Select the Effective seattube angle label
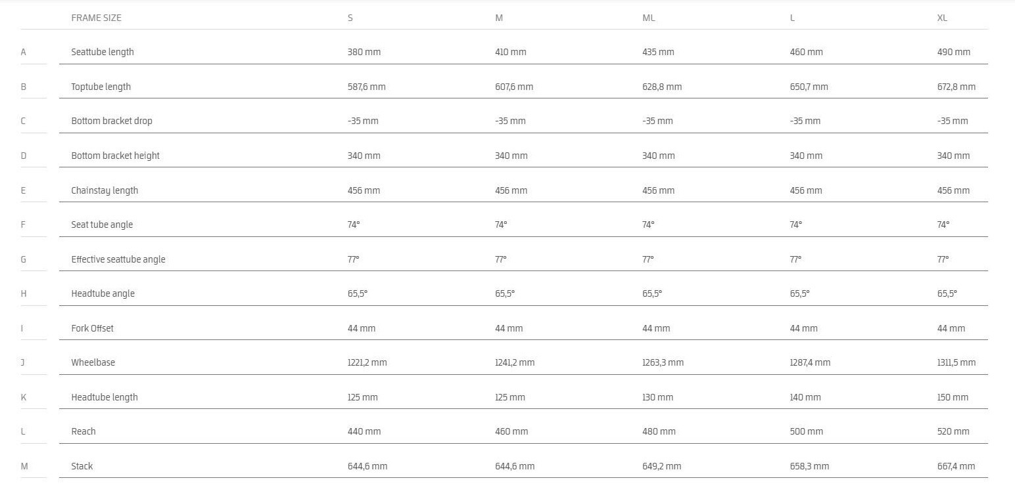 coord(118,259)
